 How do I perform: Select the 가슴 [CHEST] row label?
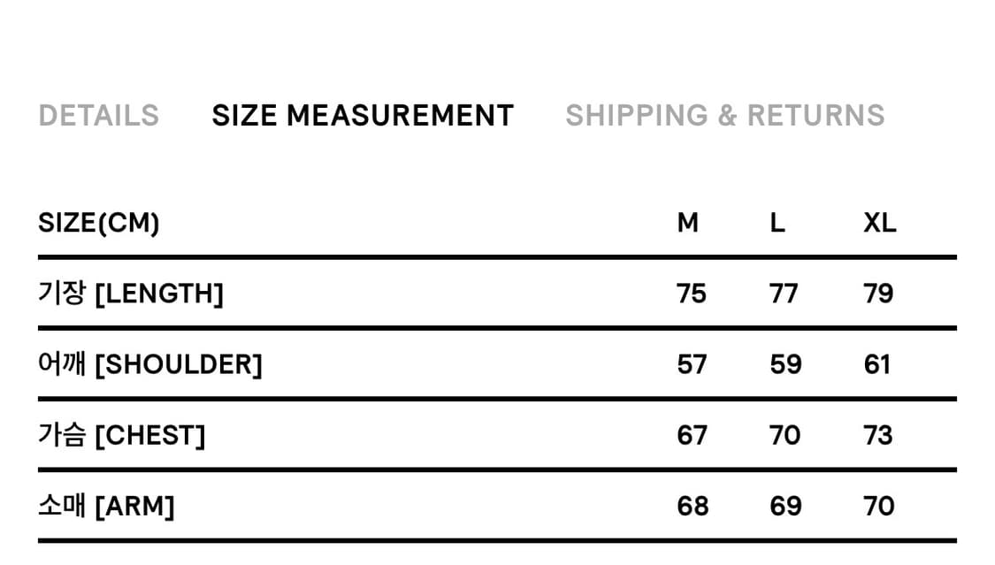pos(122,435)
